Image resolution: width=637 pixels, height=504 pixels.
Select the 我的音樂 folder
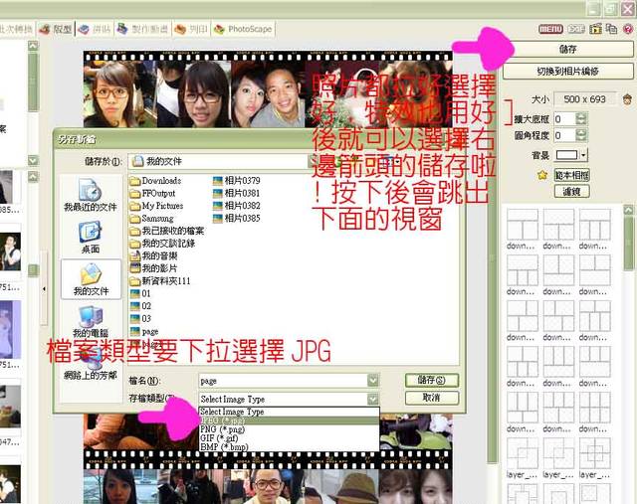click(x=154, y=256)
